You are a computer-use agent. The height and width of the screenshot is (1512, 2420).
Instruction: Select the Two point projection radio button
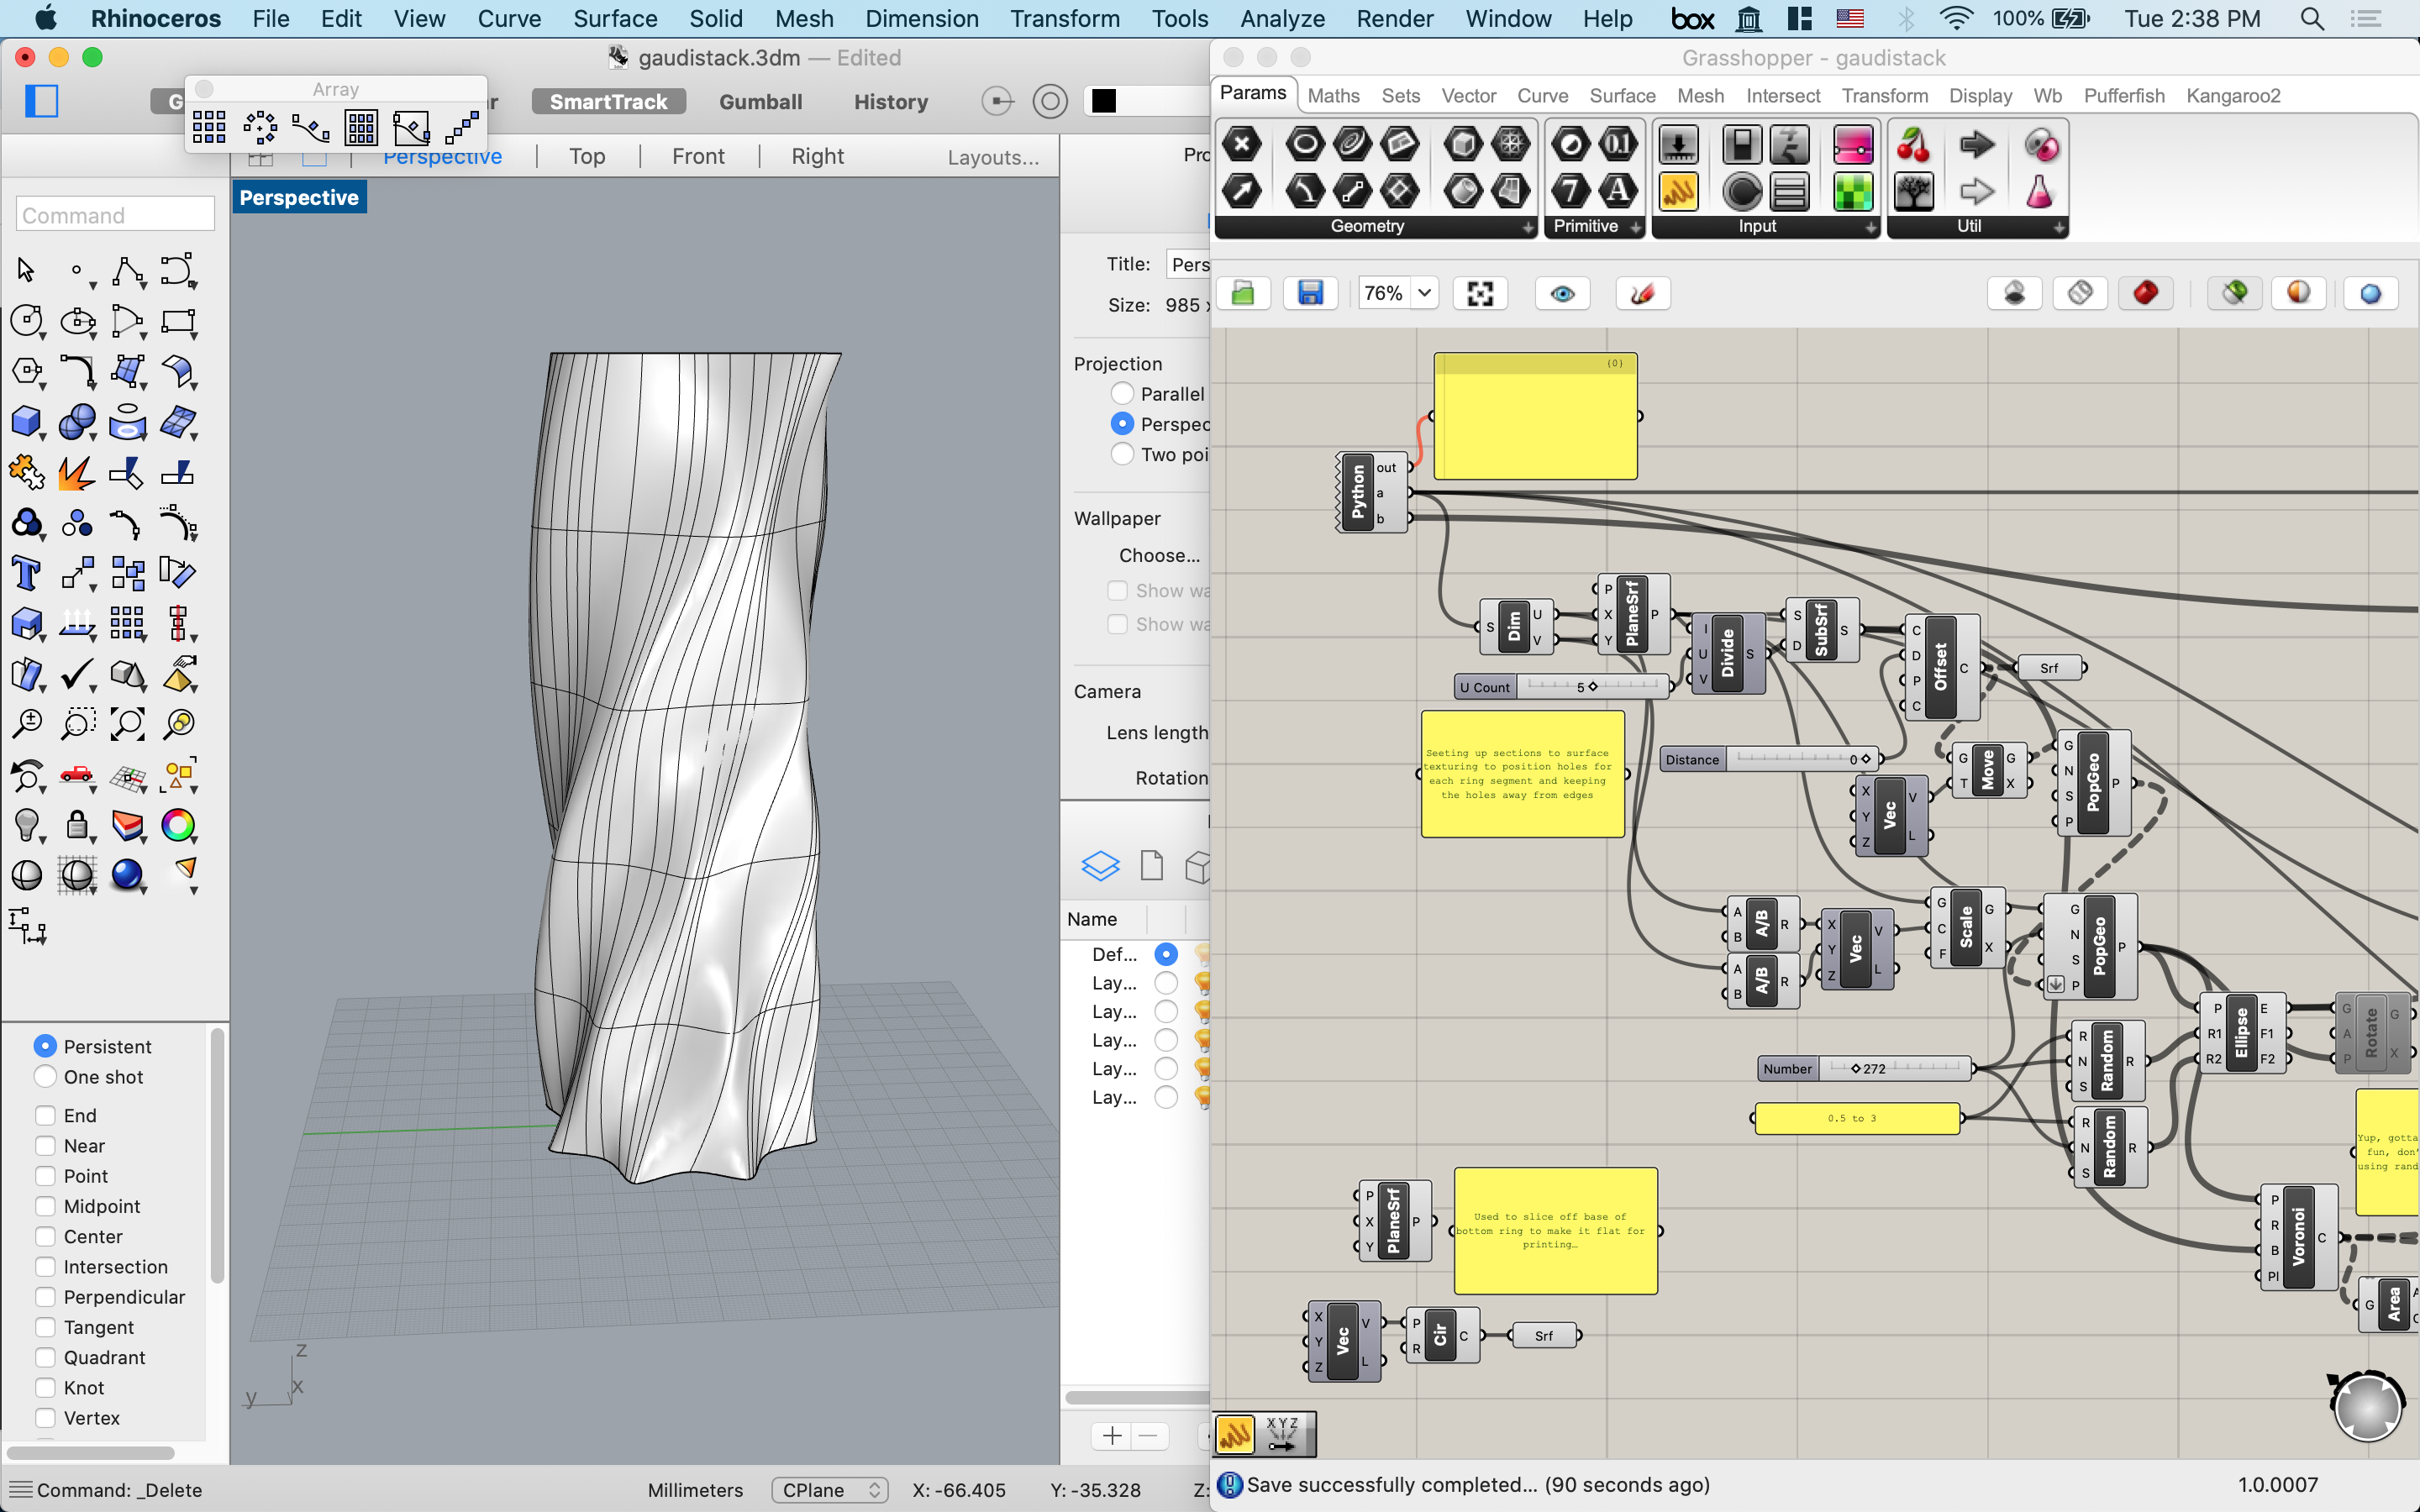(x=1122, y=454)
